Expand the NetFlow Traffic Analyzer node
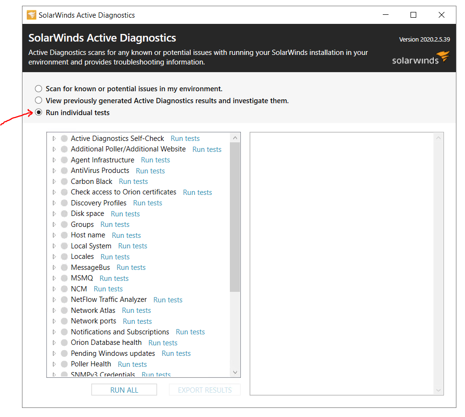The width and height of the screenshot is (465, 417). tap(54, 299)
